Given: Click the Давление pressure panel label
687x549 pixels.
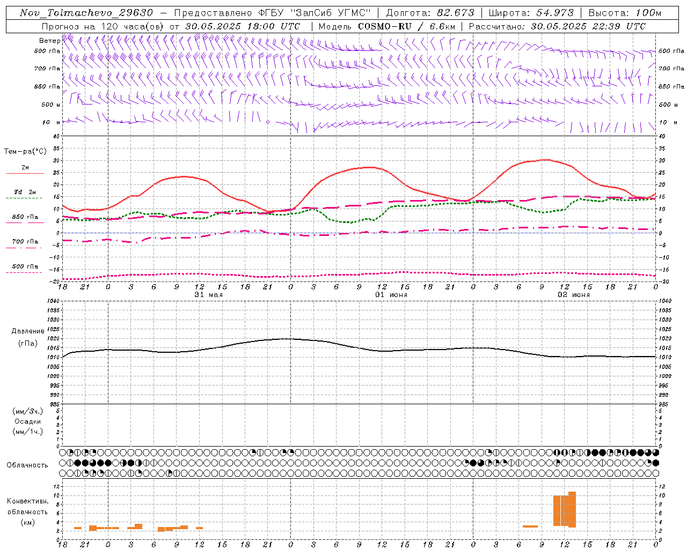Looking at the screenshot, I should click(x=28, y=331).
